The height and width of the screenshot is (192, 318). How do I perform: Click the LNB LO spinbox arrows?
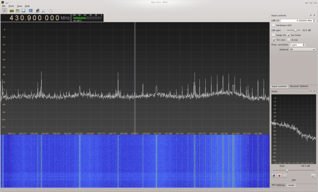click(314, 21)
